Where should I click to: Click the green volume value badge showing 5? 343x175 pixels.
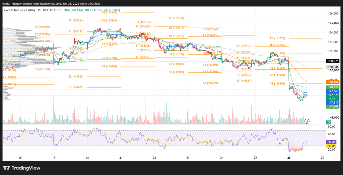coord(329,122)
